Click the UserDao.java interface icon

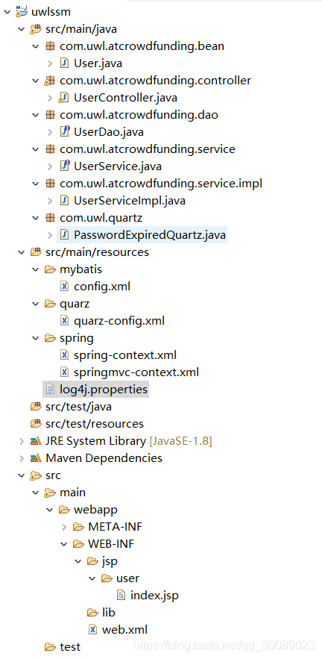pos(64,131)
